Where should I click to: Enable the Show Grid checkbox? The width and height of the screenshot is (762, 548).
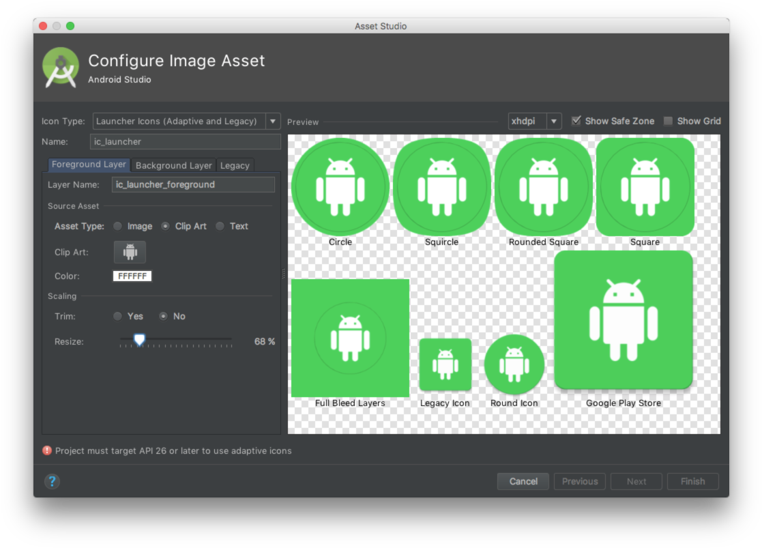(668, 121)
